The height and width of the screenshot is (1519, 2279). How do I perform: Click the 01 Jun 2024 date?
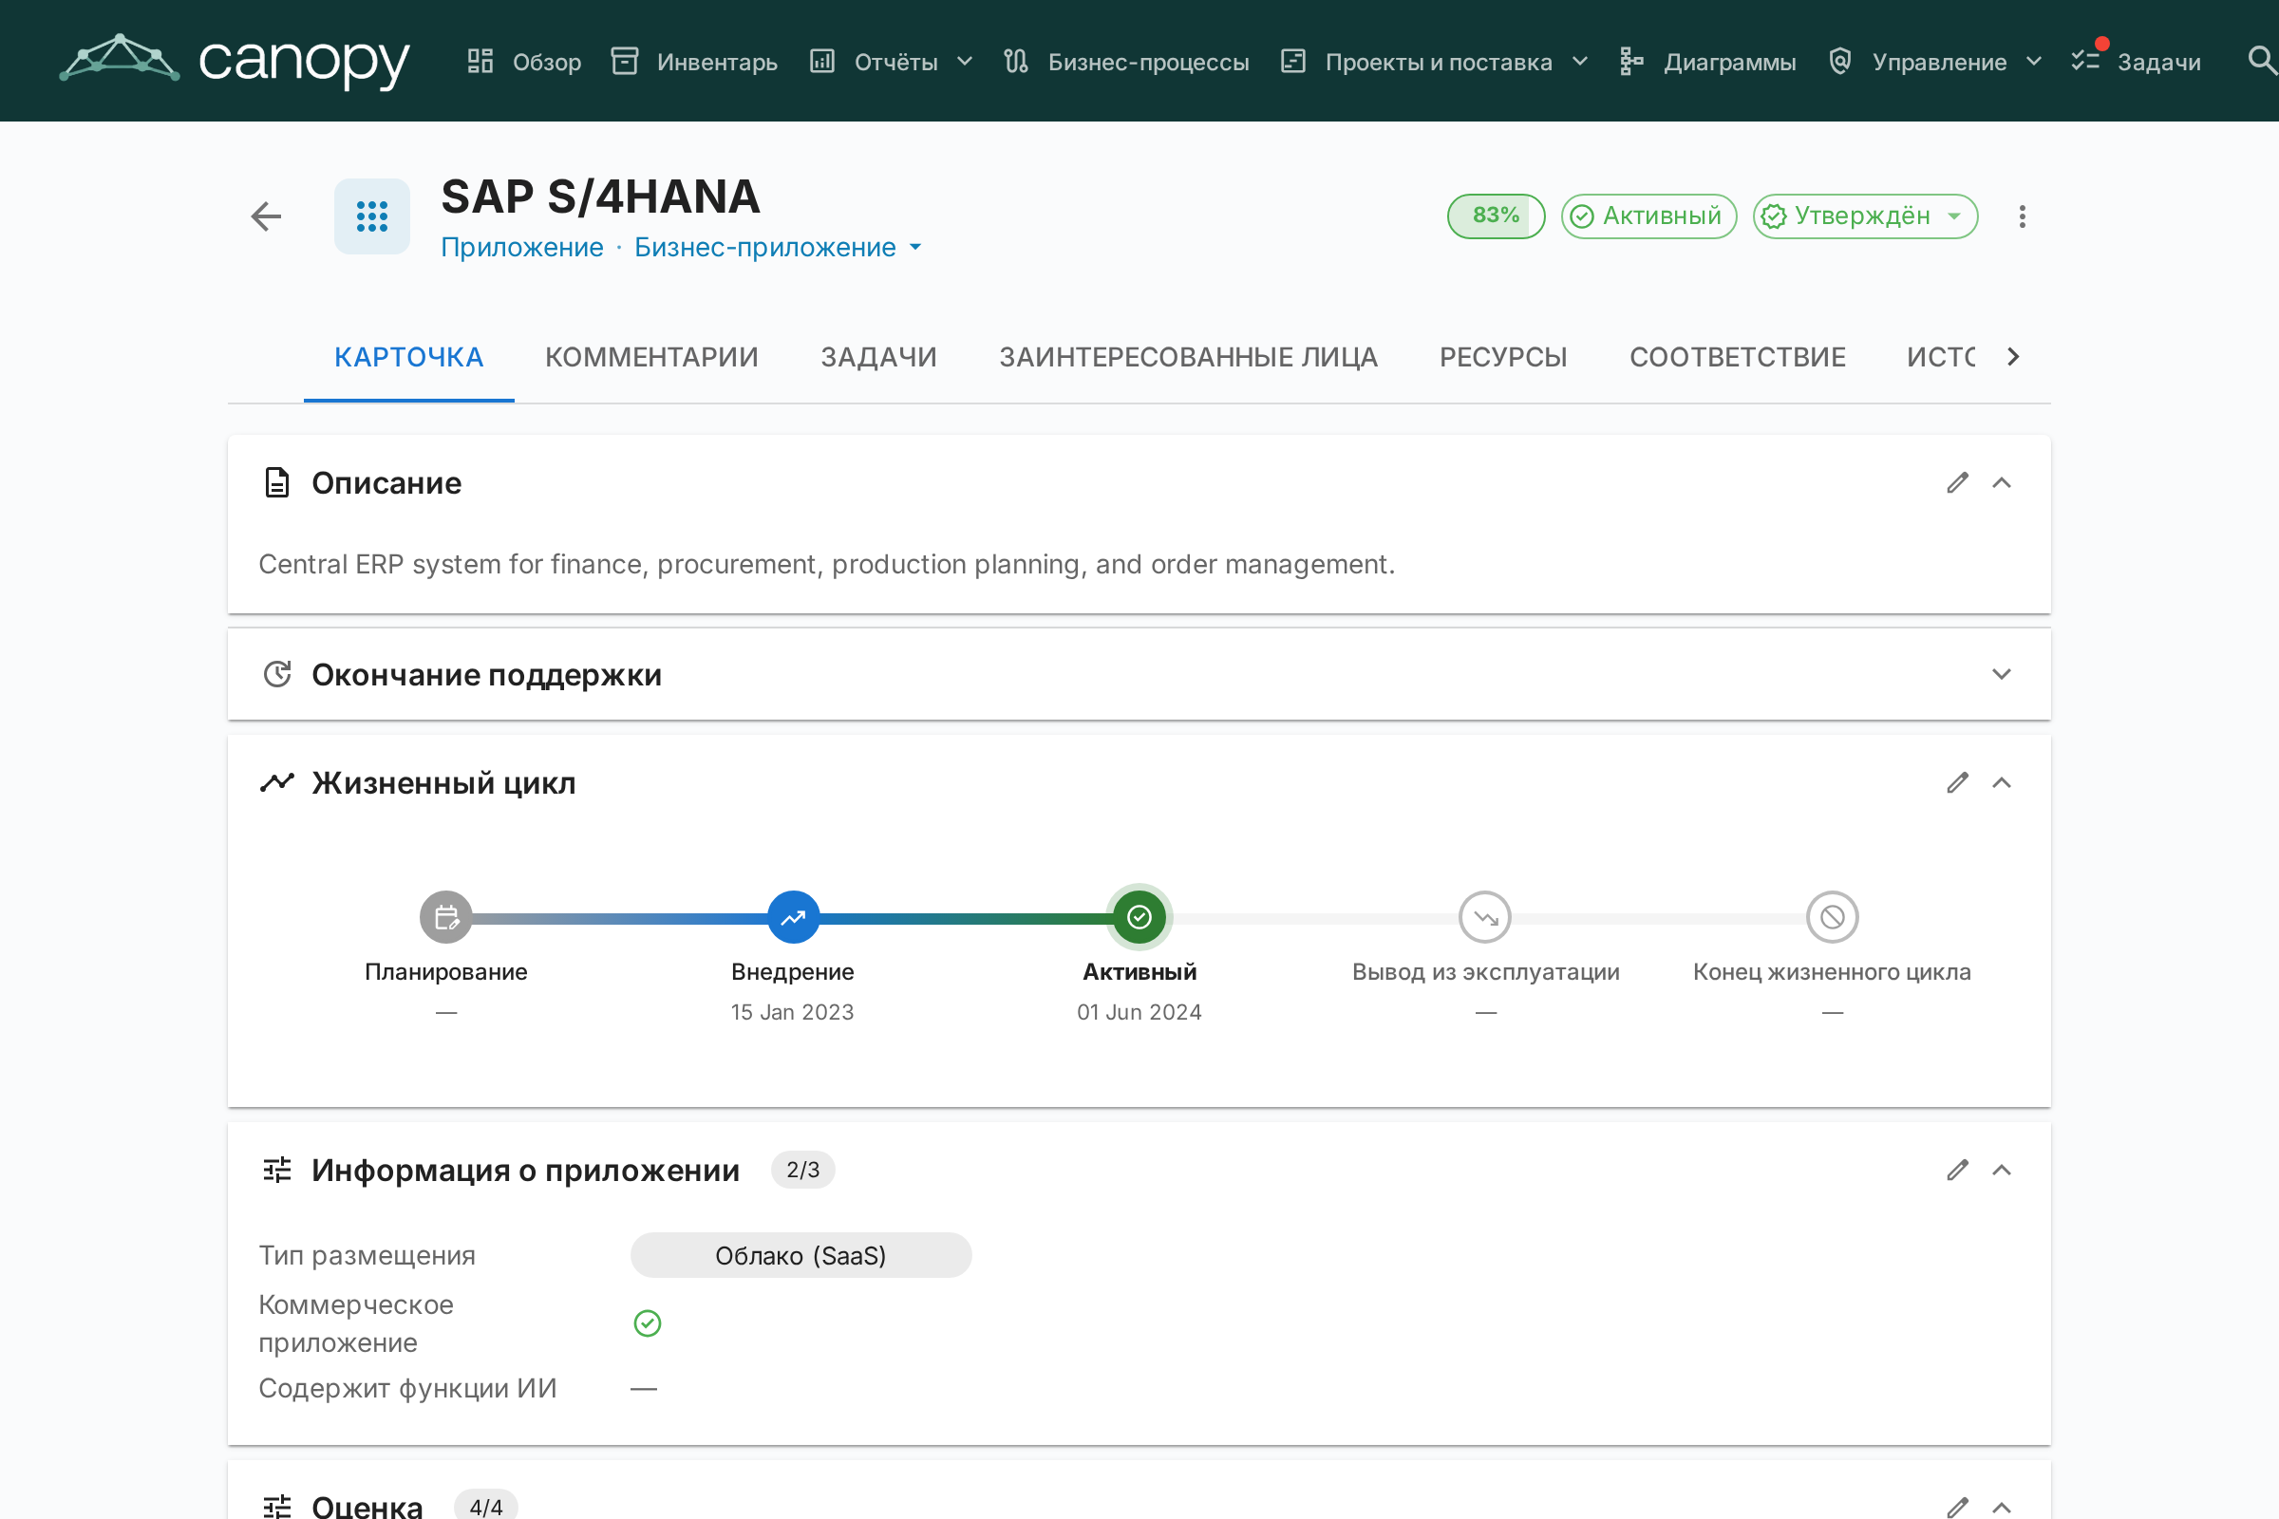[1139, 1012]
